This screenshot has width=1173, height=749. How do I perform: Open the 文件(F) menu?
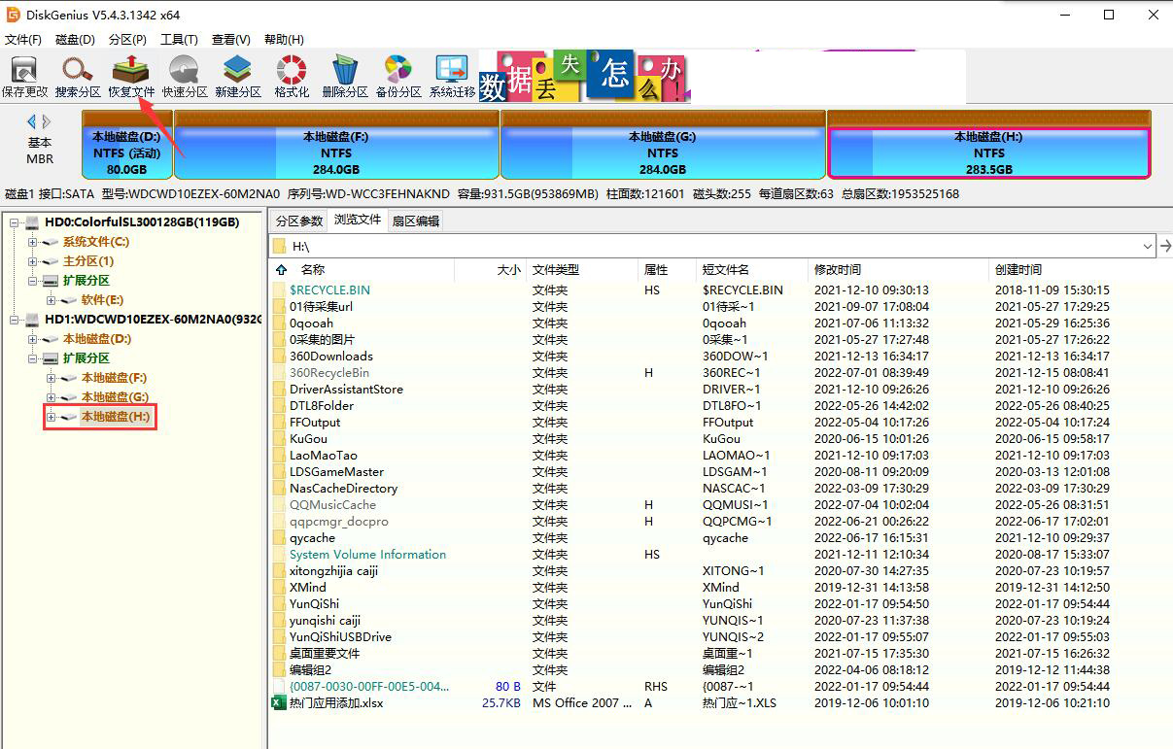click(23, 40)
